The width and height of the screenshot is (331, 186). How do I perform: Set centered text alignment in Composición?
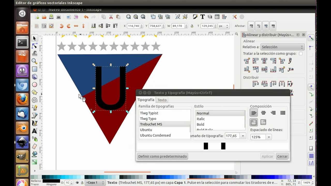pos(264,113)
